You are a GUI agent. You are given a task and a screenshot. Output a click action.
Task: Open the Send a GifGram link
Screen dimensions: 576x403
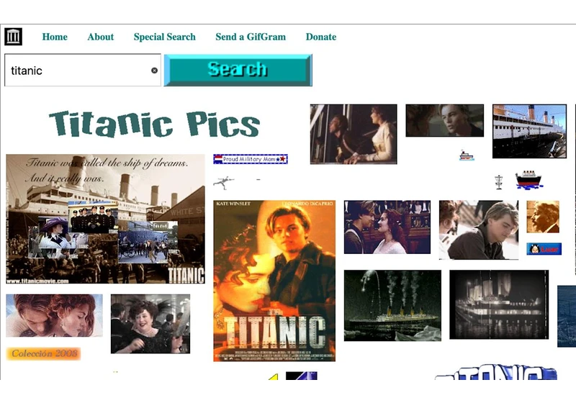(x=251, y=37)
